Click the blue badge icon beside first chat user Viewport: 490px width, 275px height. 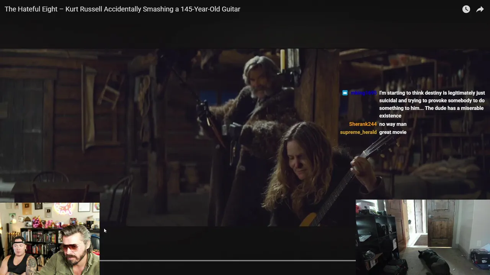click(345, 93)
